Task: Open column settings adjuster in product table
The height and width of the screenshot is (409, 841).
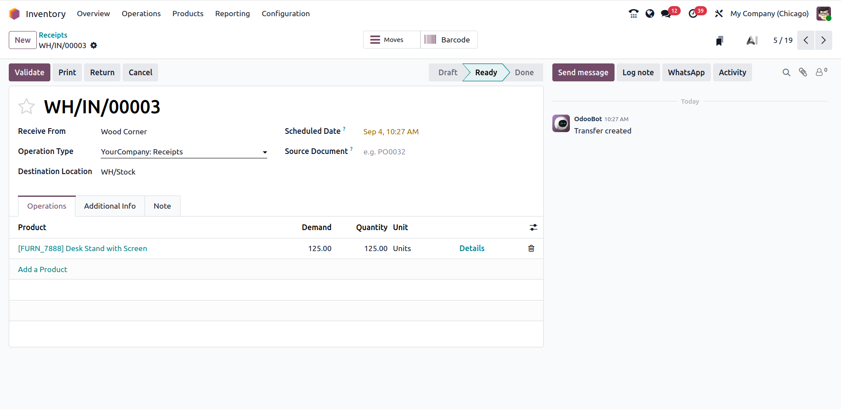Action: 533,227
